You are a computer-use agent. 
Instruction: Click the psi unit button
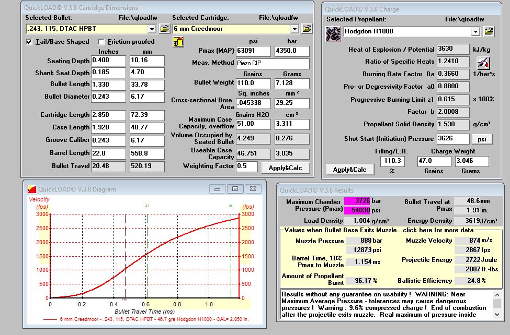(x=482, y=139)
